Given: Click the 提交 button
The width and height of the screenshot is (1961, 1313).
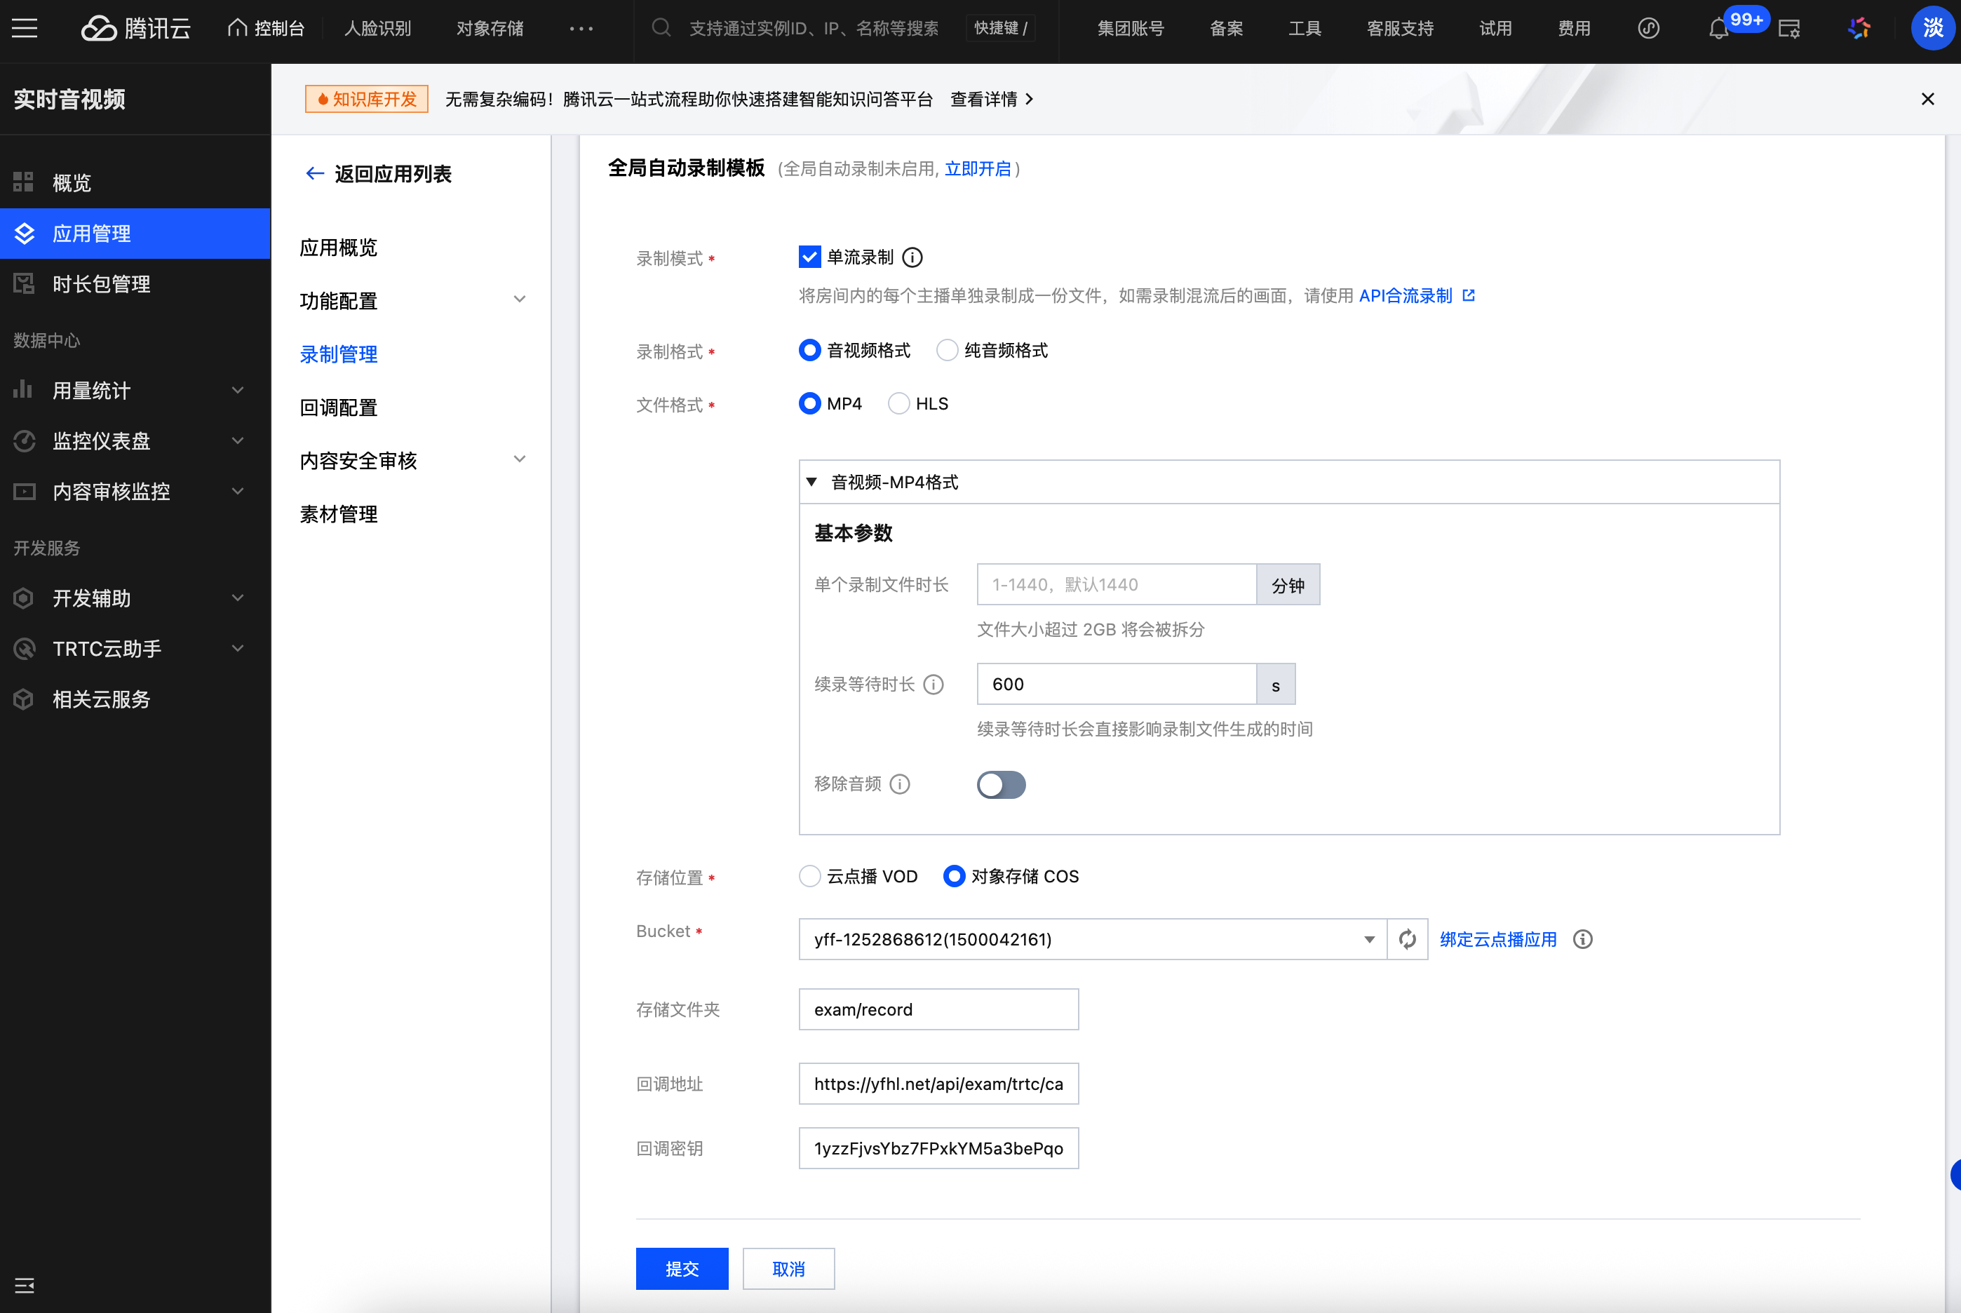Looking at the screenshot, I should (x=682, y=1268).
